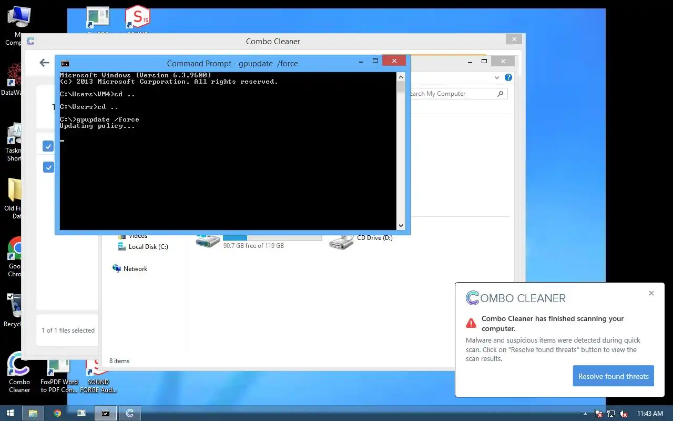Click the 8 items status text
The width and height of the screenshot is (673, 421).
(x=119, y=361)
